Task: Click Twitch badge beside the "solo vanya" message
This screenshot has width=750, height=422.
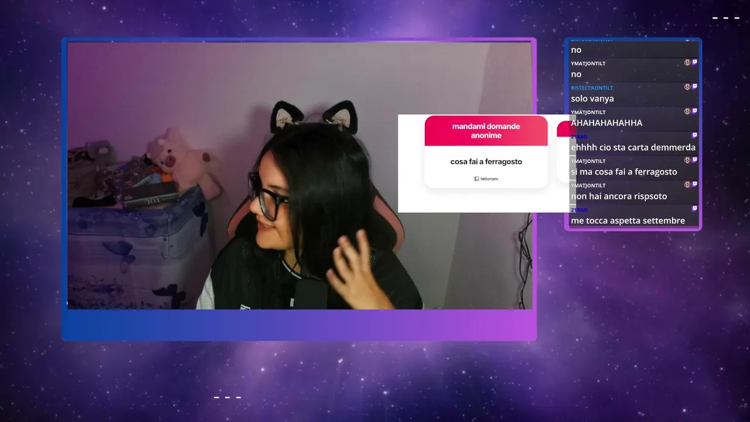Action: coord(694,87)
